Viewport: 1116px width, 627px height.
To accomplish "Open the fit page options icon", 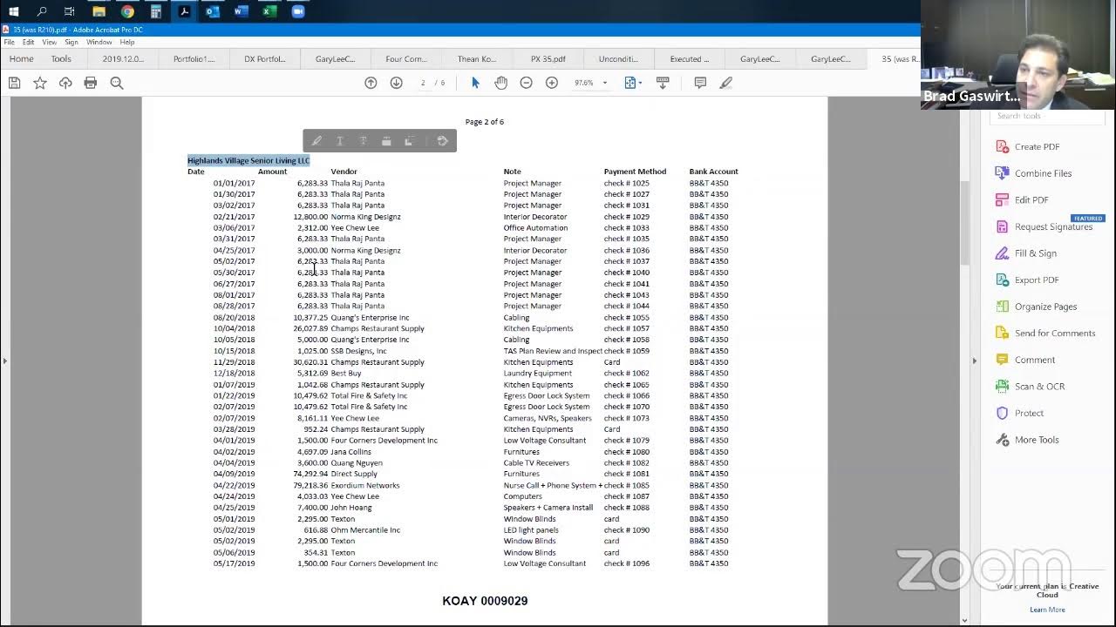I will tap(632, 83).
